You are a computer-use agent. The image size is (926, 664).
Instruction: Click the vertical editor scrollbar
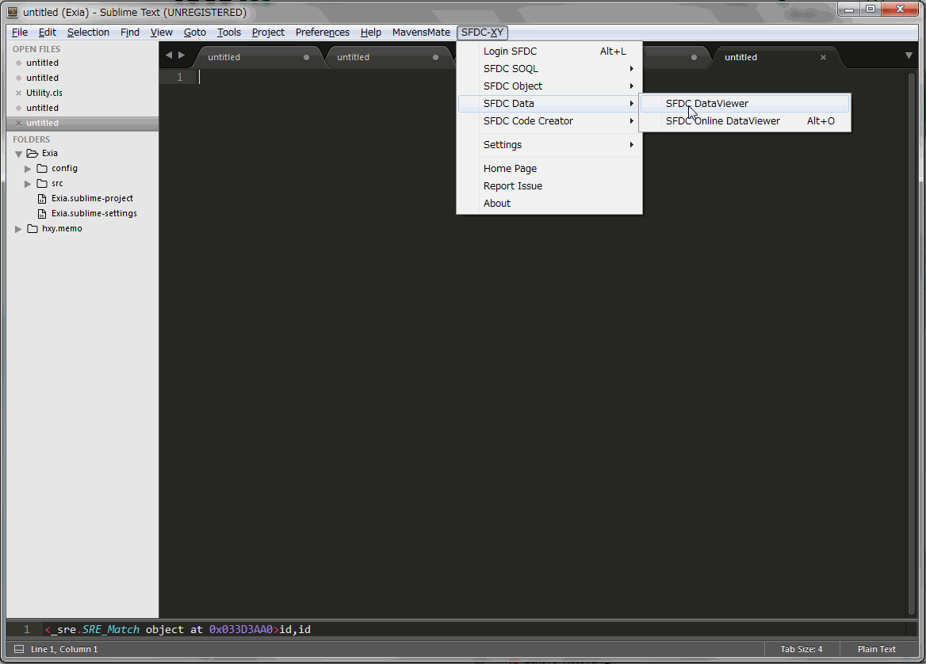click(910, 342)
